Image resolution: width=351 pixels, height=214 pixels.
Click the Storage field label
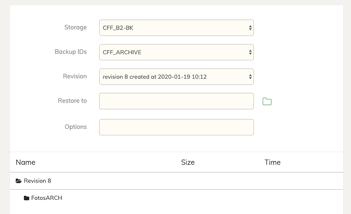coord(75,27)
